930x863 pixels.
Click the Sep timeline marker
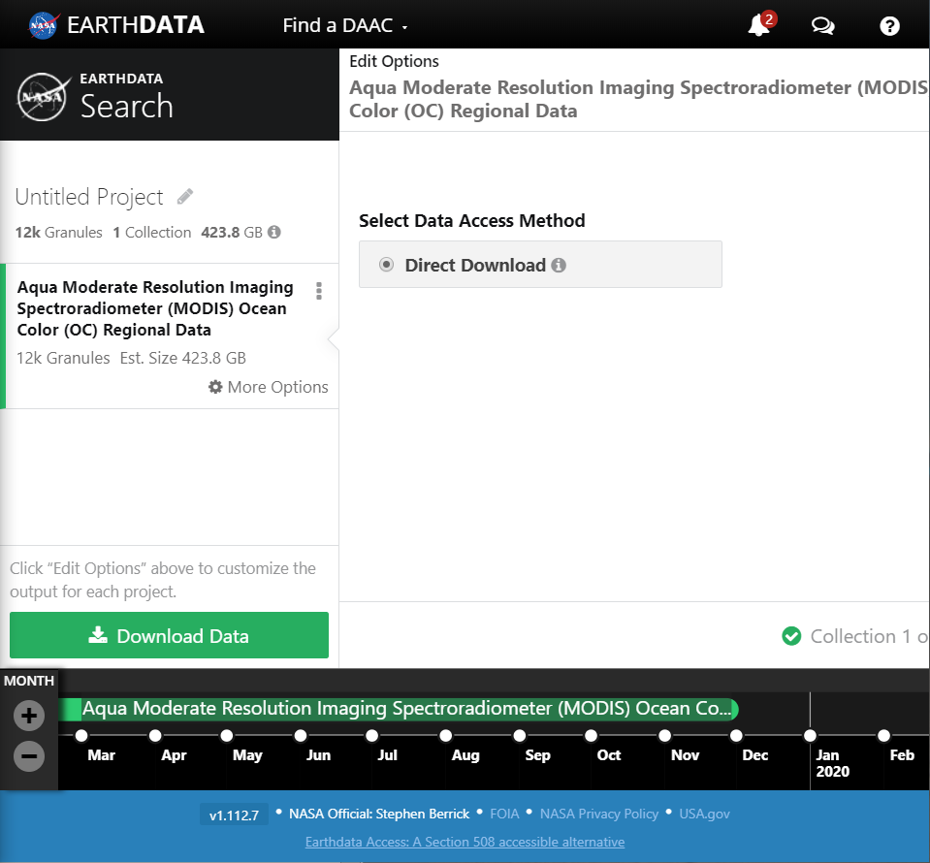click(x=520, y=735)
